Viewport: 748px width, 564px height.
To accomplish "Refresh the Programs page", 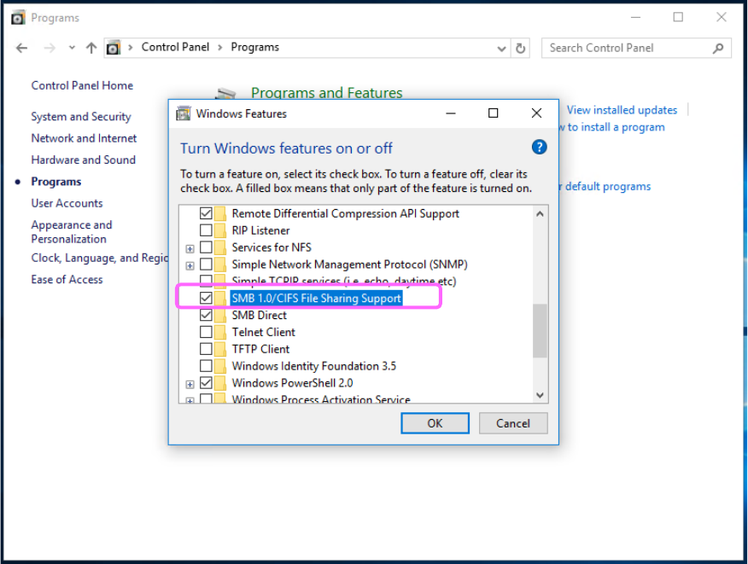I will (521, 48).
